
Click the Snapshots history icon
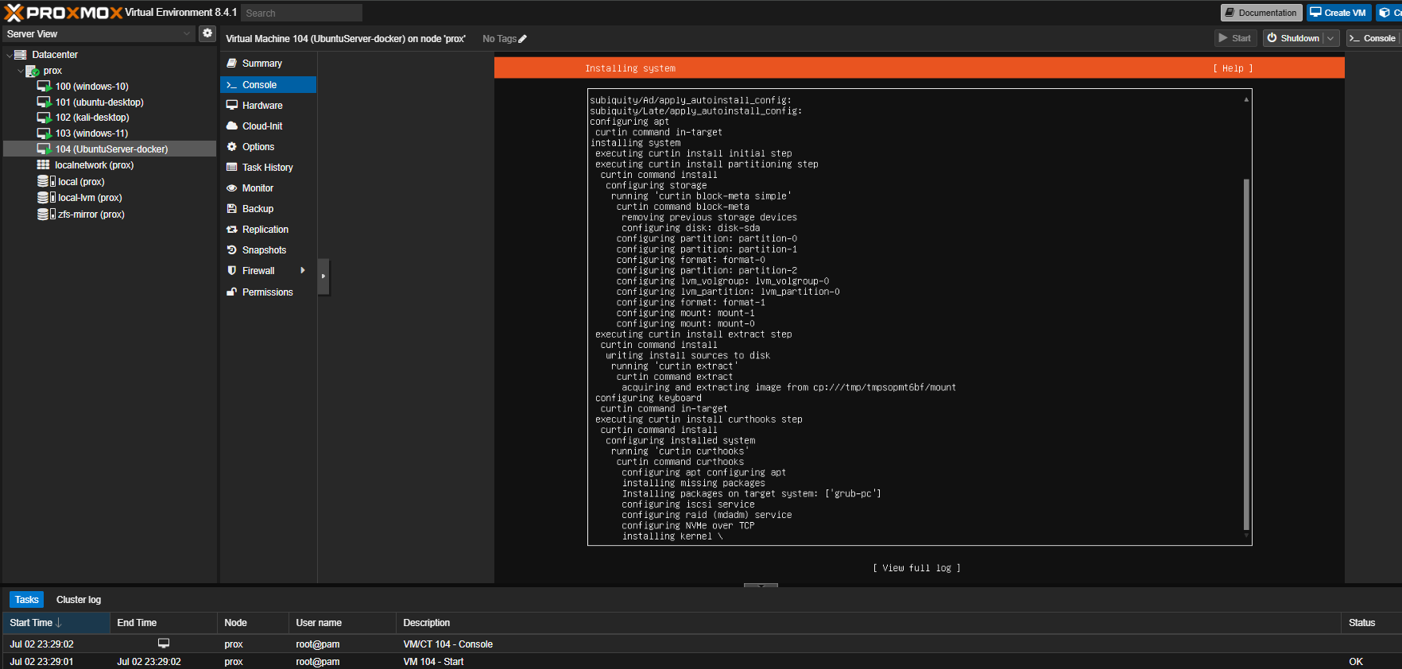(232, 249)
